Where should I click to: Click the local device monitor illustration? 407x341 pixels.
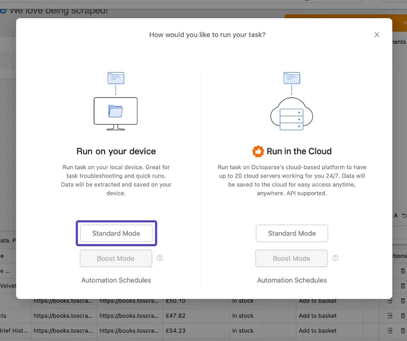pyautogui.click(x=116, y=113)
